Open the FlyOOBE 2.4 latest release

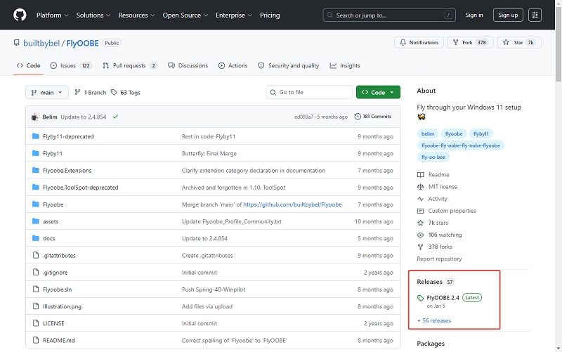pos(443,298)
